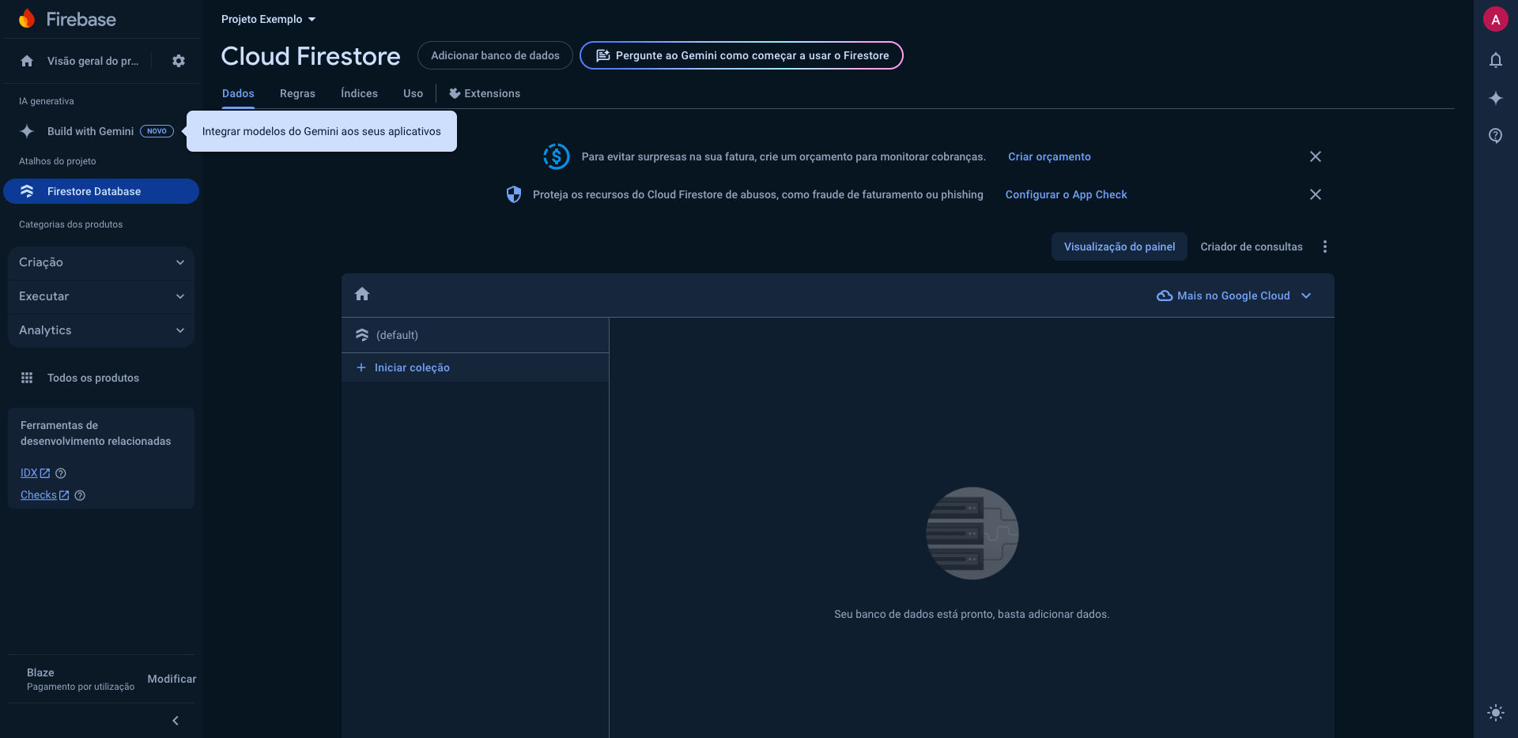Select the (default) database row
This screenshot has width=1518, height=738.
click(475, 335)
